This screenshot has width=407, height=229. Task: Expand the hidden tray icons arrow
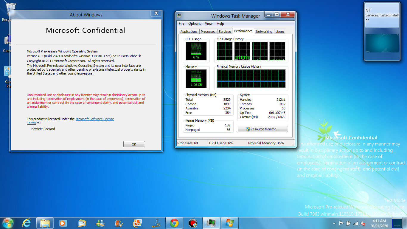[334, 223]
